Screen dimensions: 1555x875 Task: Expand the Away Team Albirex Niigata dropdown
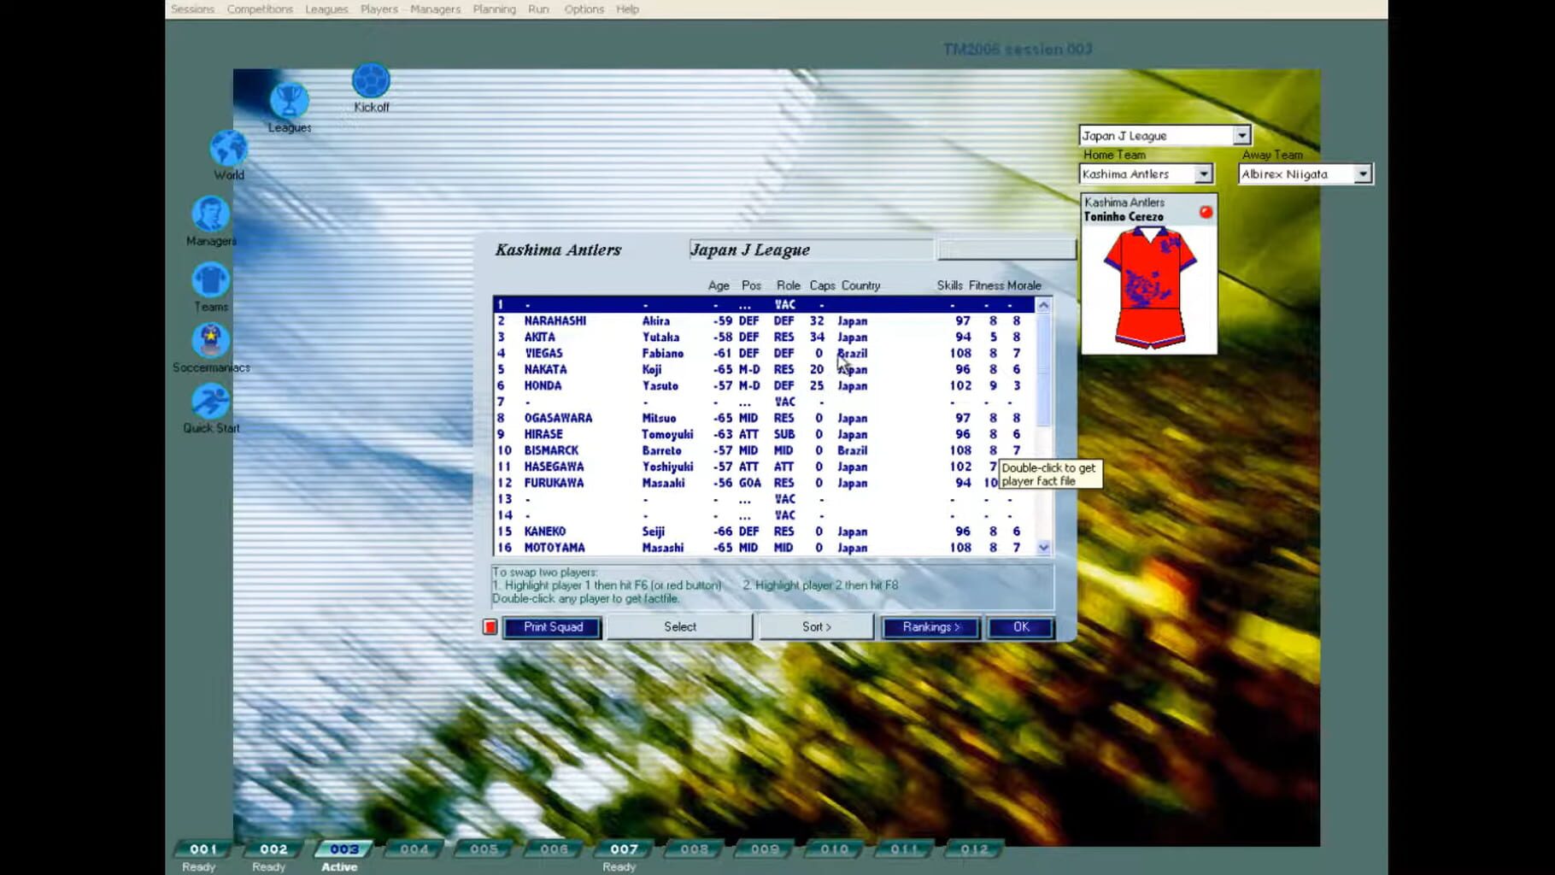1363,174
